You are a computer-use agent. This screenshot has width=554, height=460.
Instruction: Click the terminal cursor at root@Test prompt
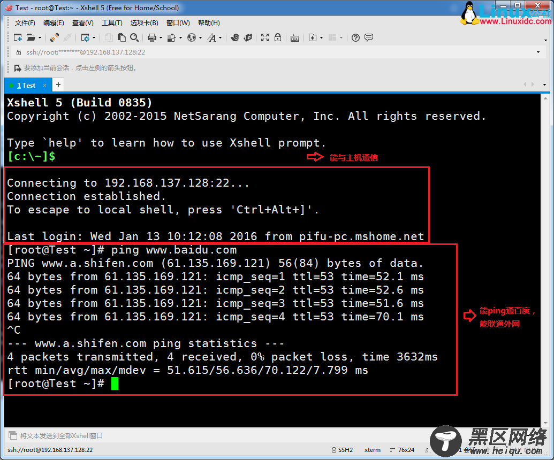click(115, 384)
